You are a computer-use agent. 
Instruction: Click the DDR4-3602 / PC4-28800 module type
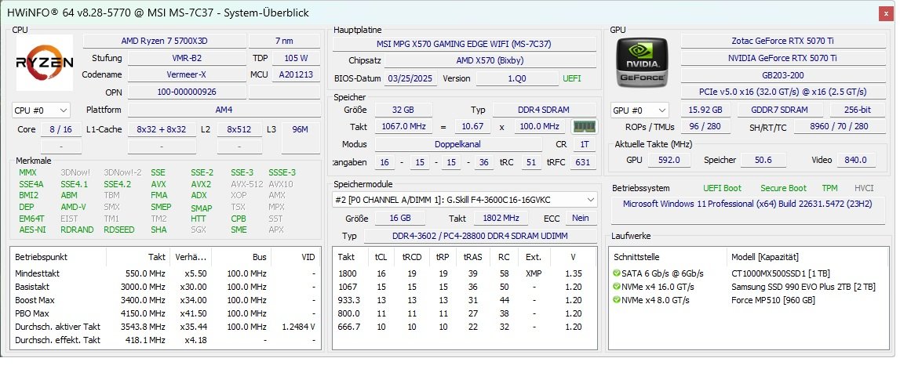[479, 236]
